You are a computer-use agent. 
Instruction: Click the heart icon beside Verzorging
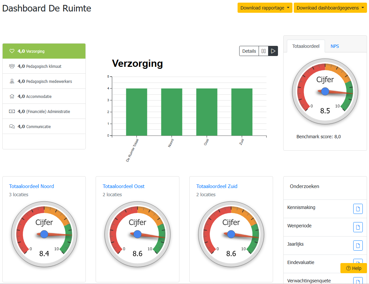point(12,51)
